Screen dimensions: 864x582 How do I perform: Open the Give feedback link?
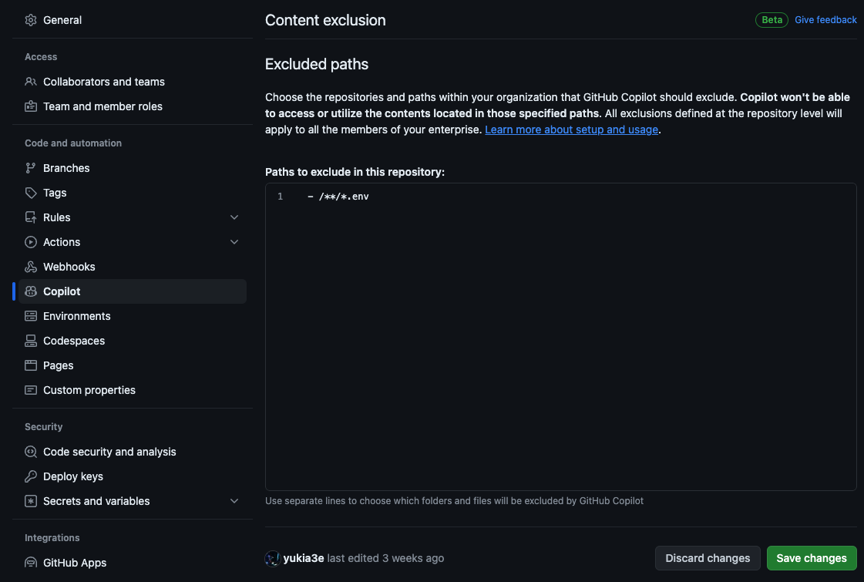pos(825,20)
